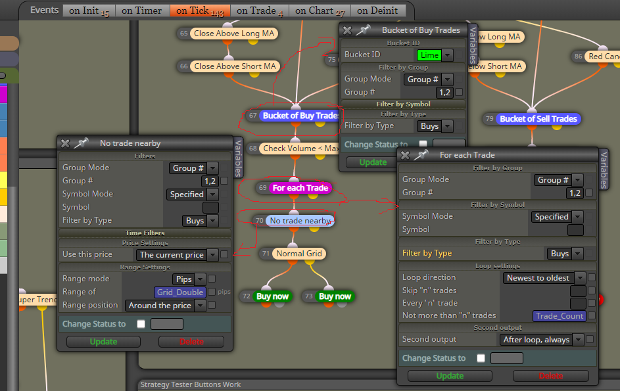This screenshot has height=391, width=620.
Task: Click Delete in For each Trade panel
Action: [x=551, y=376]
